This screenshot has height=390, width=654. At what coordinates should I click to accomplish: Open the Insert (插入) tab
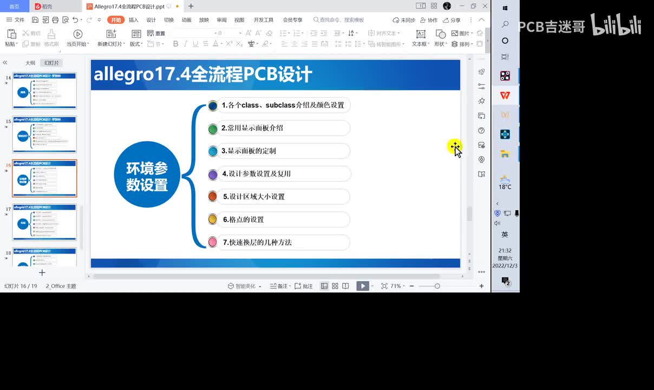[x=134, y=20]
